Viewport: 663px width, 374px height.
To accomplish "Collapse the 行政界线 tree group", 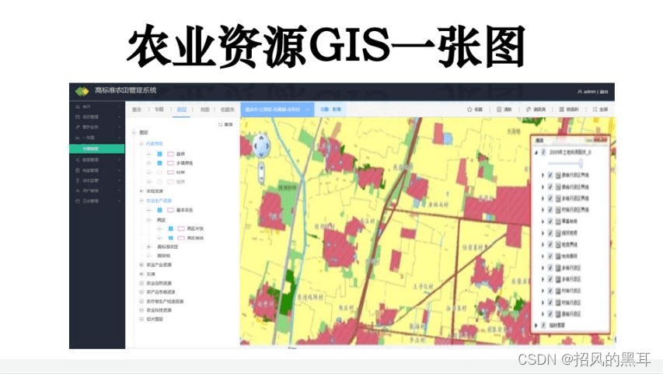I will pyautogui.click(x=141, y=144).
